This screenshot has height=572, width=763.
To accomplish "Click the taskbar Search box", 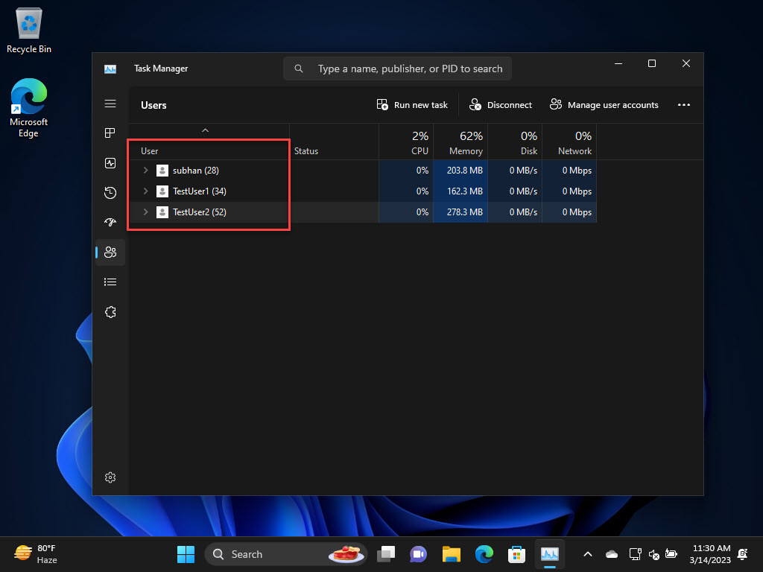I will [286, 554].
